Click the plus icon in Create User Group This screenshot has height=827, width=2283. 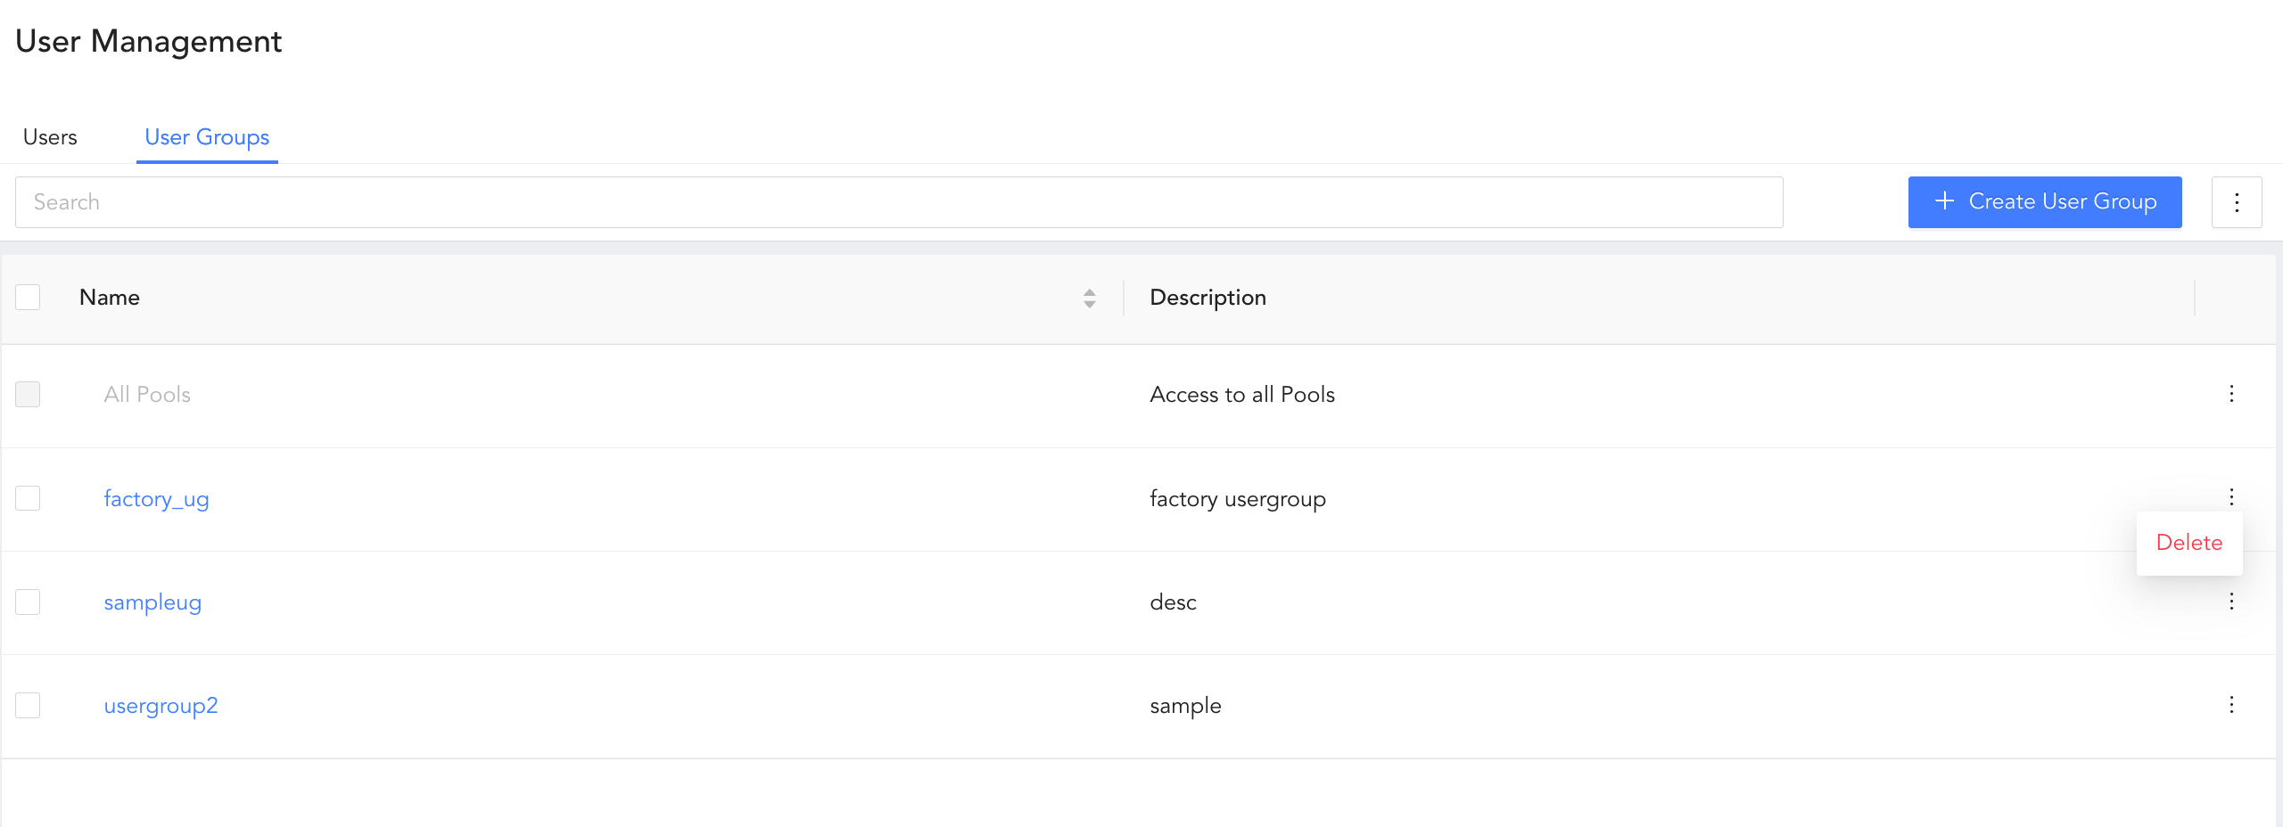point(1944,201)
